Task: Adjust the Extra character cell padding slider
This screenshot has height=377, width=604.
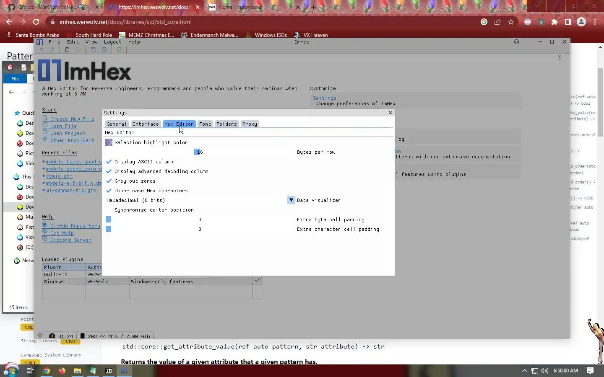Action: [x=200, y=229]
